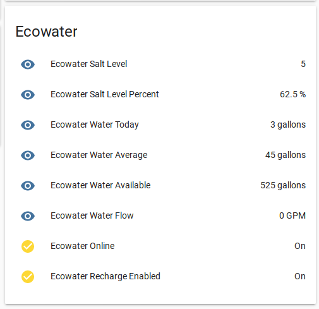Screen dimensions: 319x309
Task: Open the Ecowater Water Flow entity
Action: pyautogui.click(x=92, y=215)
